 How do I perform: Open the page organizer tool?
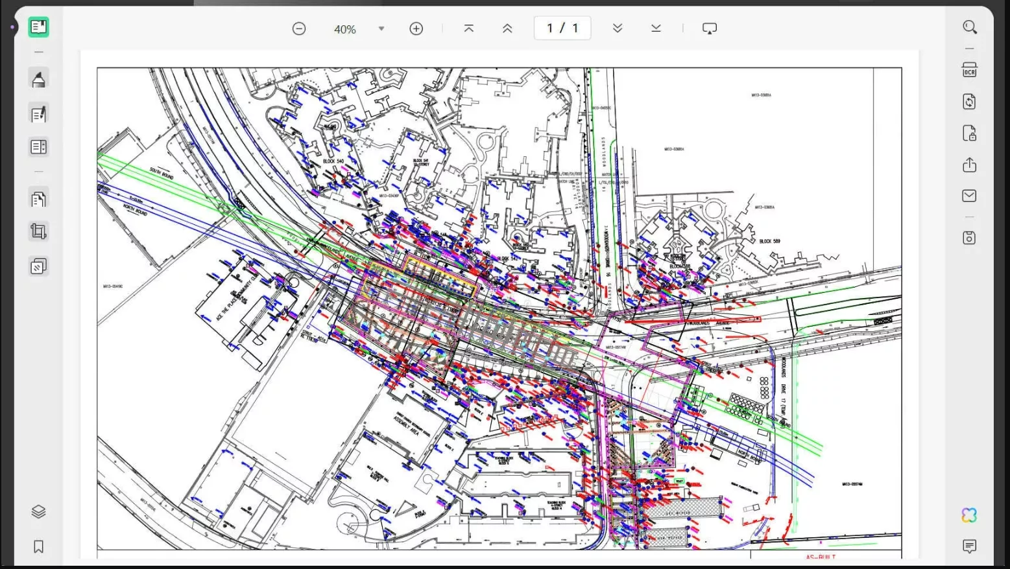click(38, 146)
